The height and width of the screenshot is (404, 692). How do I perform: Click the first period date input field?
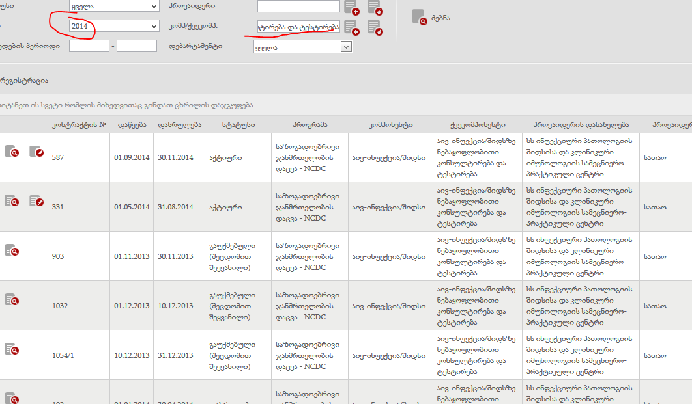tap(89, 46)
